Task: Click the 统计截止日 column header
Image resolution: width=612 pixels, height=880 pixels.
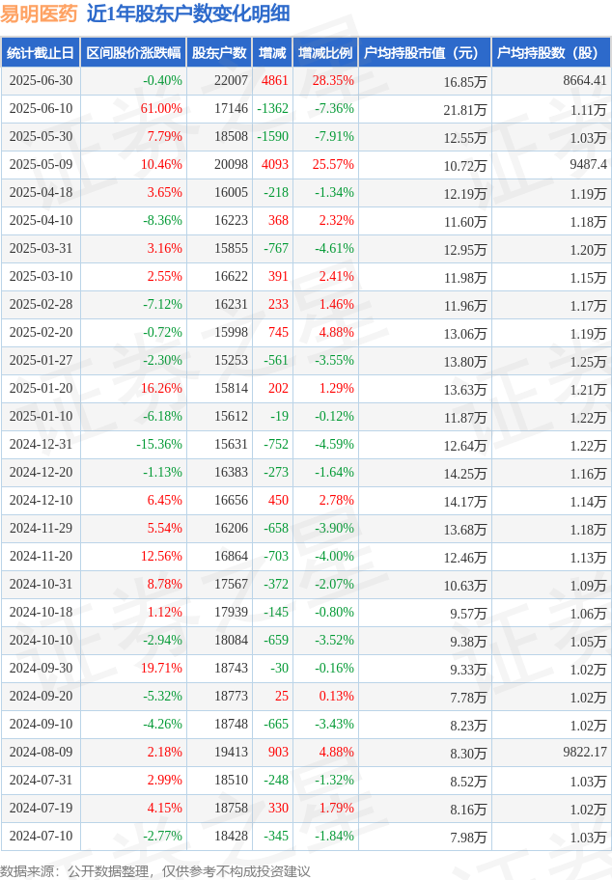Action: 41,53
